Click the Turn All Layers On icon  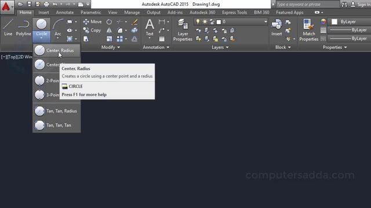point(198,39)
